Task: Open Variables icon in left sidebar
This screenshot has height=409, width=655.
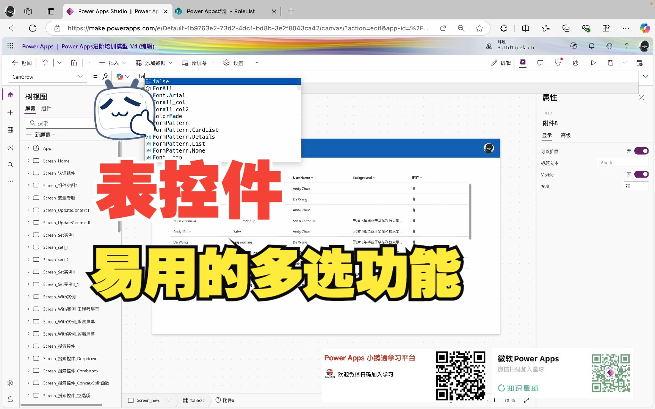Action: click(x=11, y=147)
